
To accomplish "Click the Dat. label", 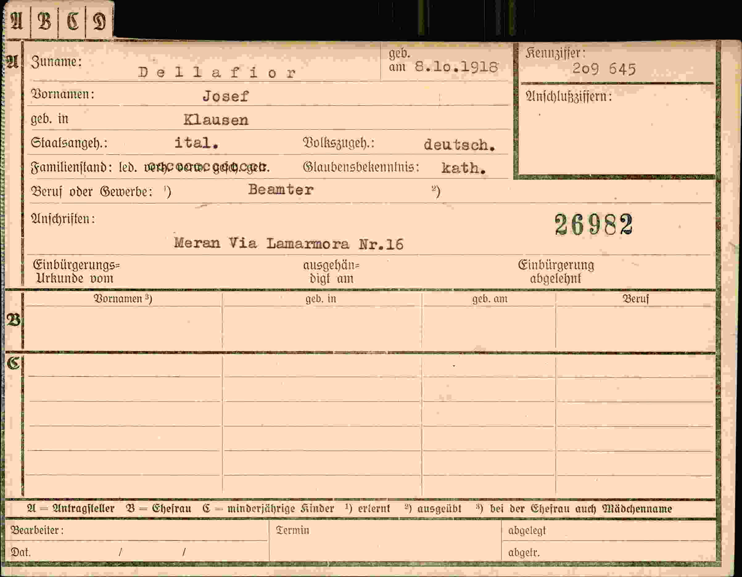I will (x=21, y=552).
